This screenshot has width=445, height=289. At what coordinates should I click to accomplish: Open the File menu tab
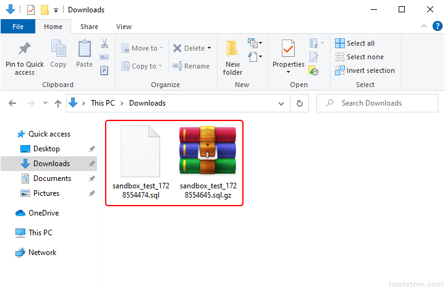point(18,27)
